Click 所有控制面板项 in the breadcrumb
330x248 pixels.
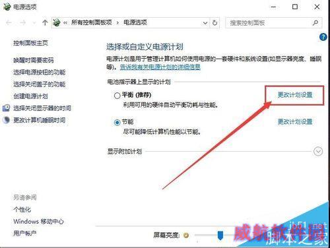click(92, 22)
